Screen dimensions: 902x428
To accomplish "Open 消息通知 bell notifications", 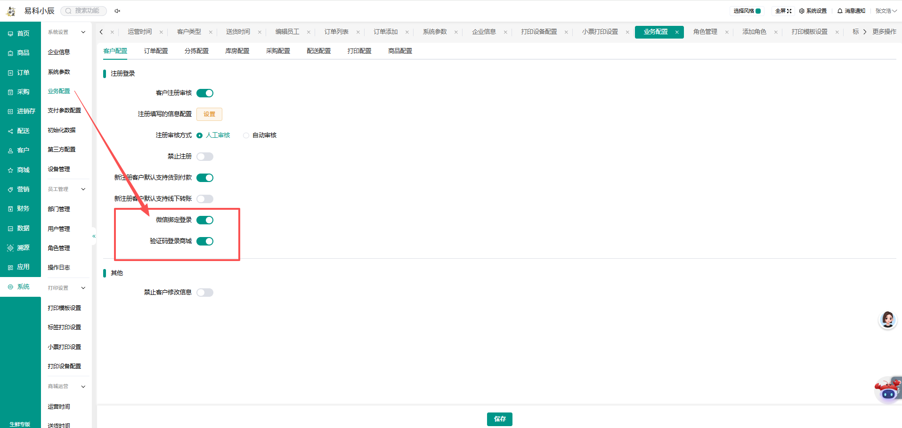I will [x=851, y=11].
